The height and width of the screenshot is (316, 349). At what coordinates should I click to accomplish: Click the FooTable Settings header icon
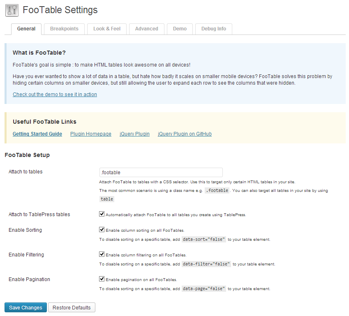tap(12, 10)
